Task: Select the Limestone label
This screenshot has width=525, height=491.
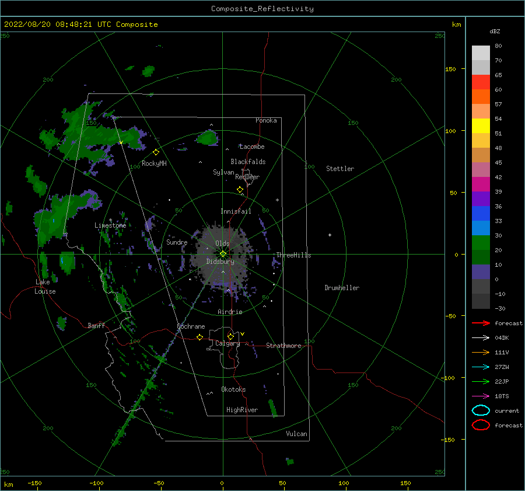Action: 110,225
